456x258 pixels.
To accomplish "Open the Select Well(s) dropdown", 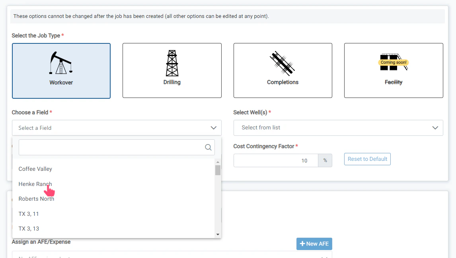I will (x=338, y=128).
